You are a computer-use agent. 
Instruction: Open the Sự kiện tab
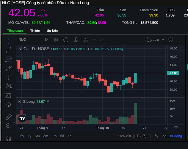[52, 31]
